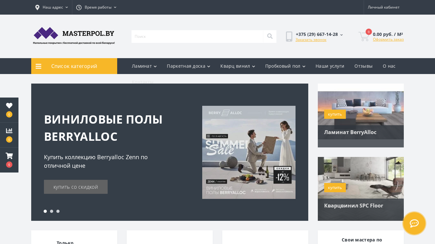Click the 0.00 руб. / М² total
Image resolution: width=435 pixels, height=244 pixels.
pos(388,34)
